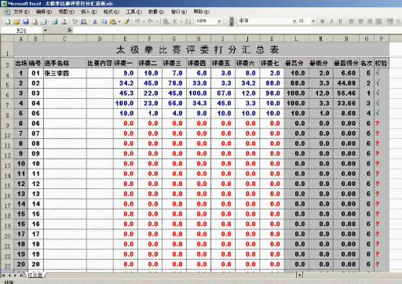Select column E header
Screen dimensions: 402x284
(x=126, y=38)
